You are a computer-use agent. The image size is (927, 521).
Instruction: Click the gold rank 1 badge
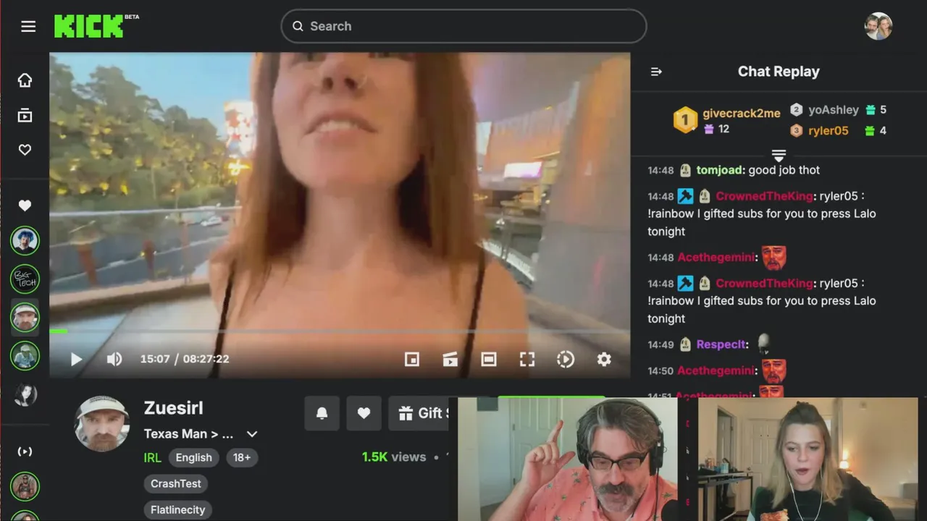point(685,119)
